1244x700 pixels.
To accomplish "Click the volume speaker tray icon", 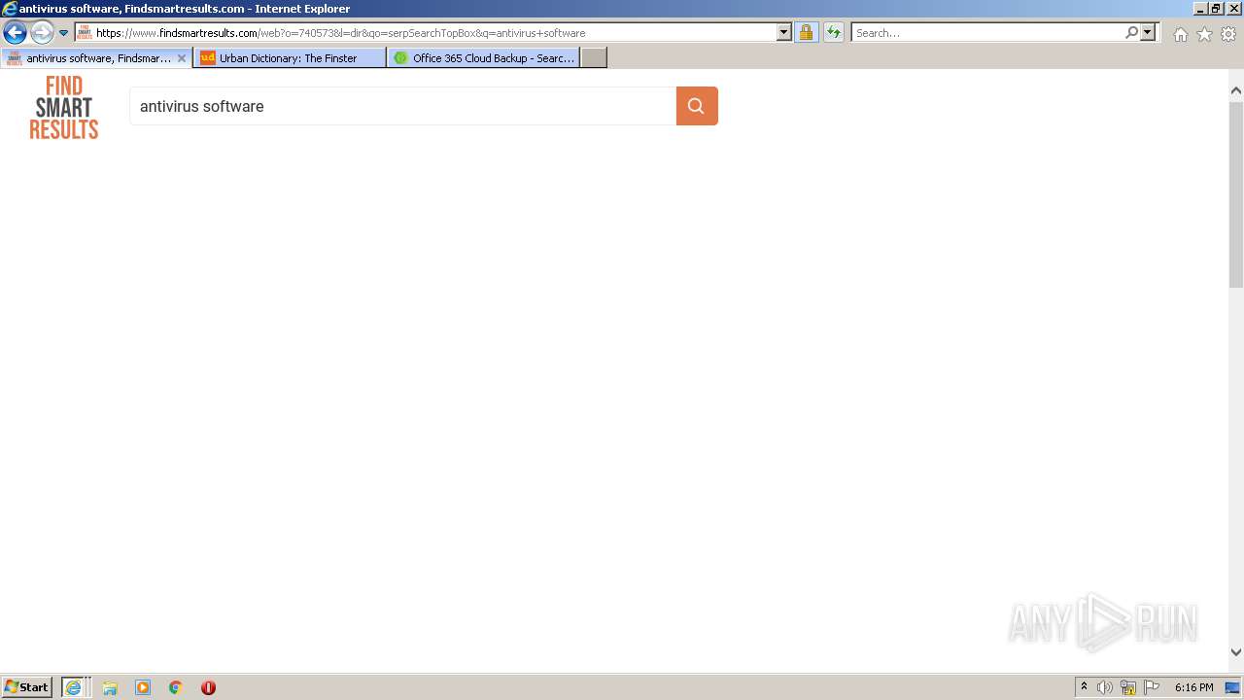I will [x=1105, y=687].
